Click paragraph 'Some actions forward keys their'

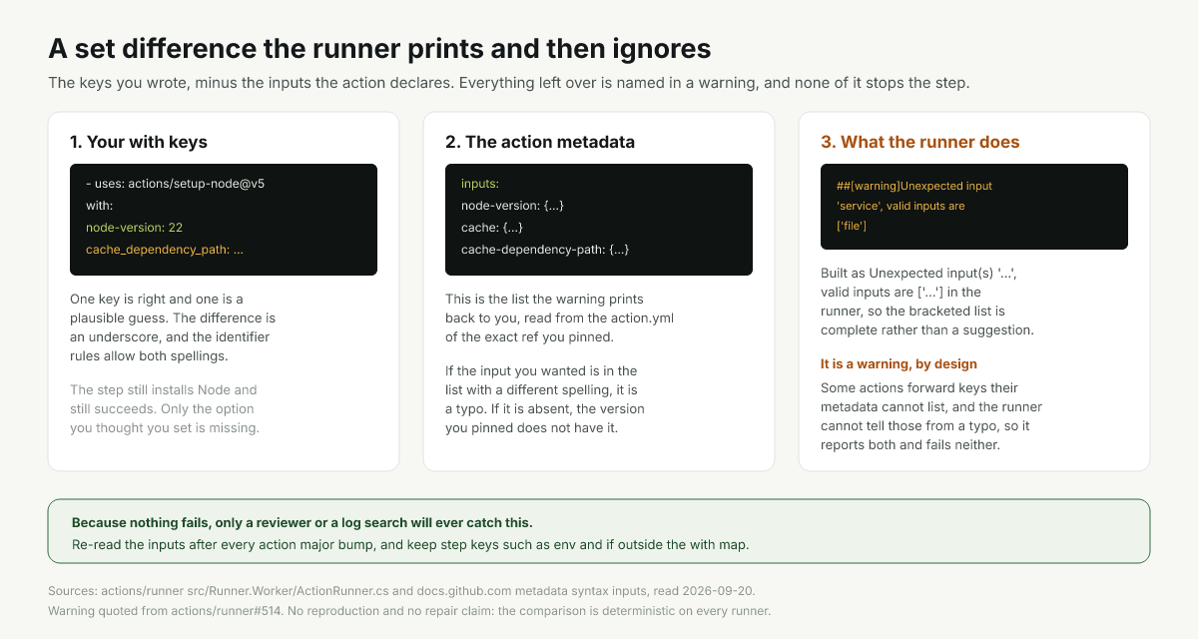pyautogui.click(x=931, y=416)
